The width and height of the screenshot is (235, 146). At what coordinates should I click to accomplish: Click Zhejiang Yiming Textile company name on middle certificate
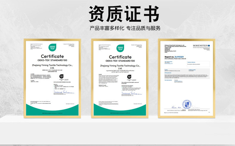(120, 67)
